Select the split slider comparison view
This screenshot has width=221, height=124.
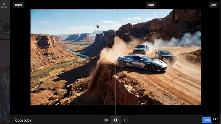116,120
